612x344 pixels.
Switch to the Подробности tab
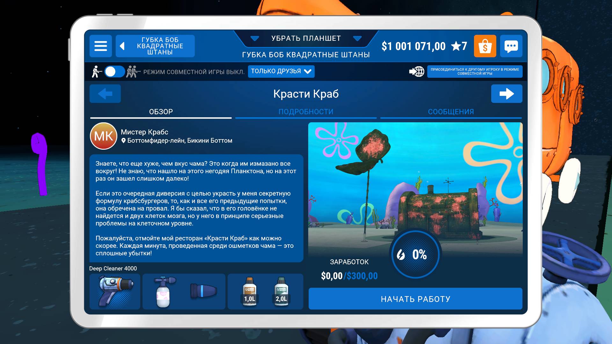tap(306, 112)
